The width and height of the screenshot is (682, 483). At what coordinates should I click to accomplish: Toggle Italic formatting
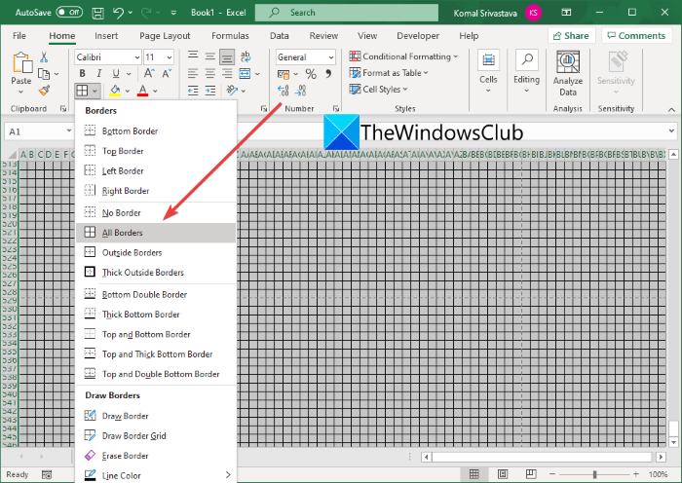click(x=97, y=74)
